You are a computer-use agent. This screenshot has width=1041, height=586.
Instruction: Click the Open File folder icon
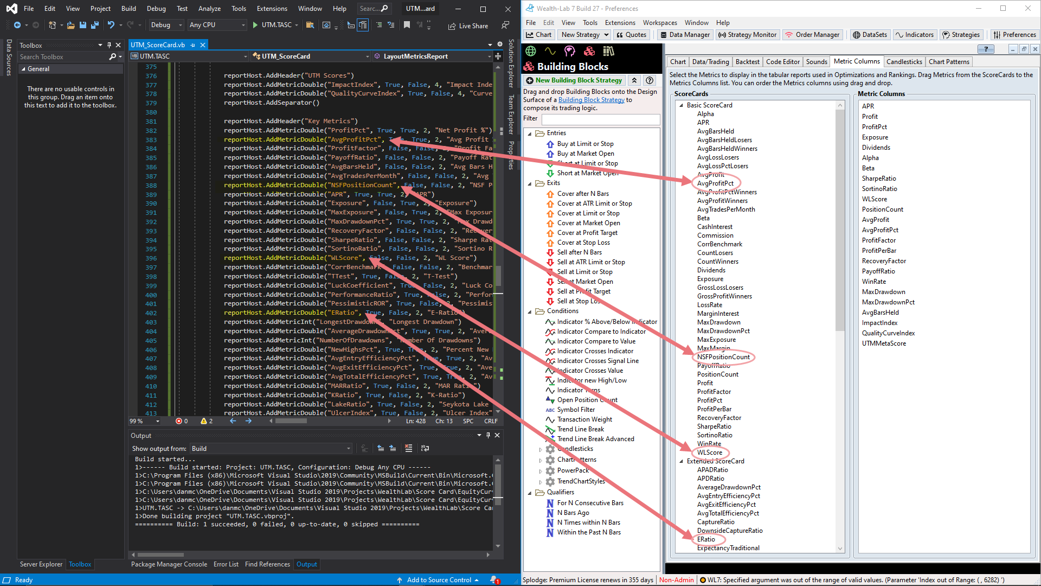click(70, 25)
